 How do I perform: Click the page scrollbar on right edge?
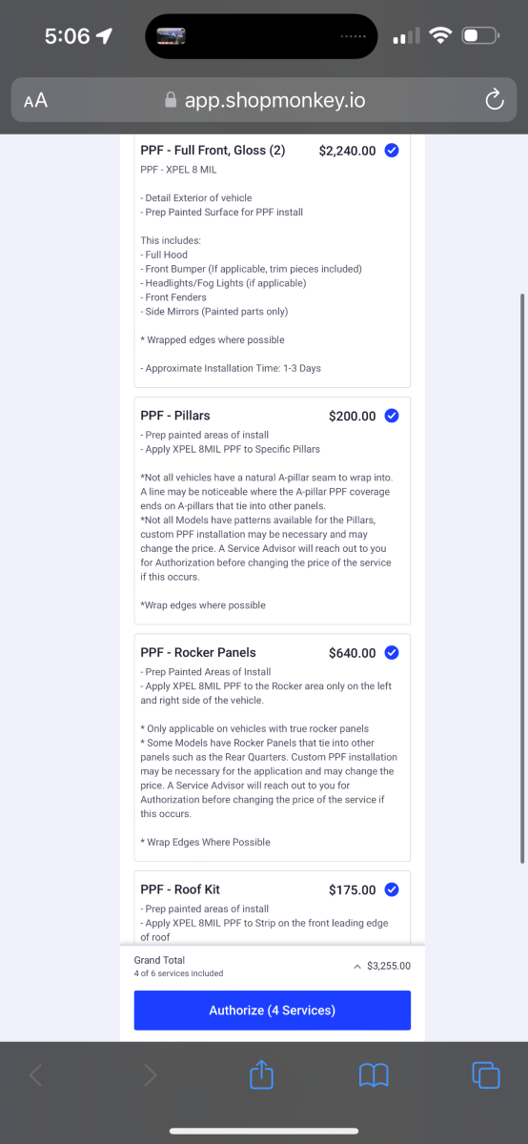522,578
